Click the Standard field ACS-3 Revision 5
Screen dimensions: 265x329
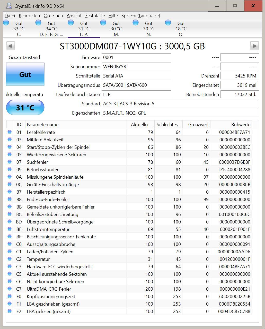point(180,104)
